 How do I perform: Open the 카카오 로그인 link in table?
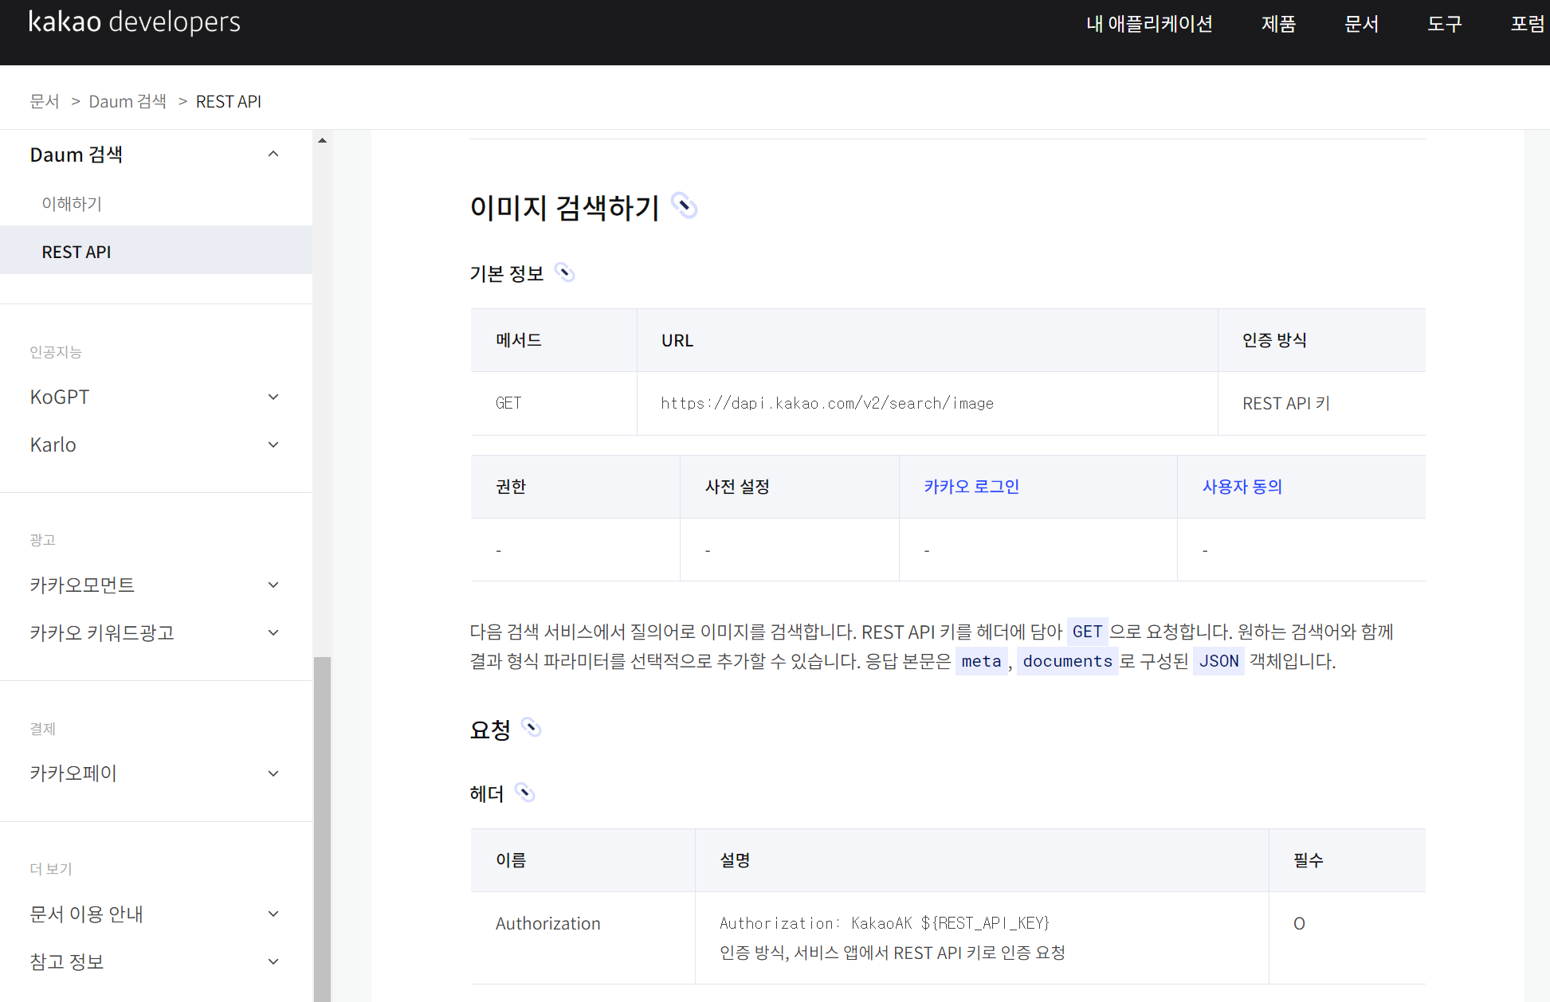[x=971, y=487]
